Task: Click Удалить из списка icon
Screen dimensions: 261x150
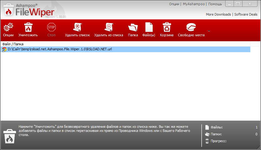Action: click(109, 27)
